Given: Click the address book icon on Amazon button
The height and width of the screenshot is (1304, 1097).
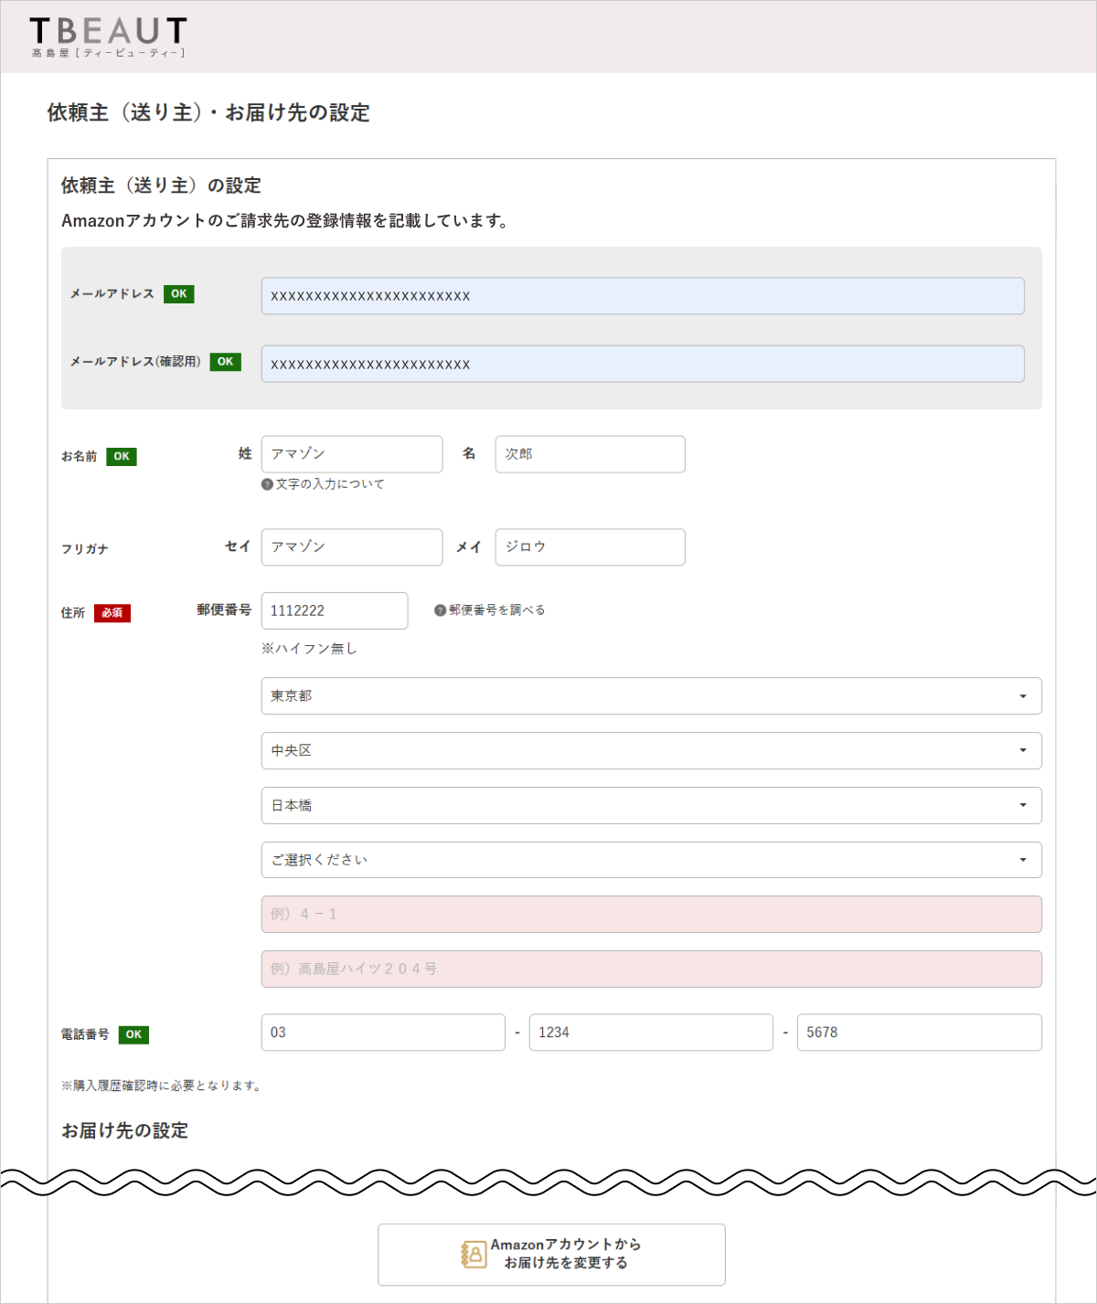Looking at the screenshot, I should click(474, 1254).
